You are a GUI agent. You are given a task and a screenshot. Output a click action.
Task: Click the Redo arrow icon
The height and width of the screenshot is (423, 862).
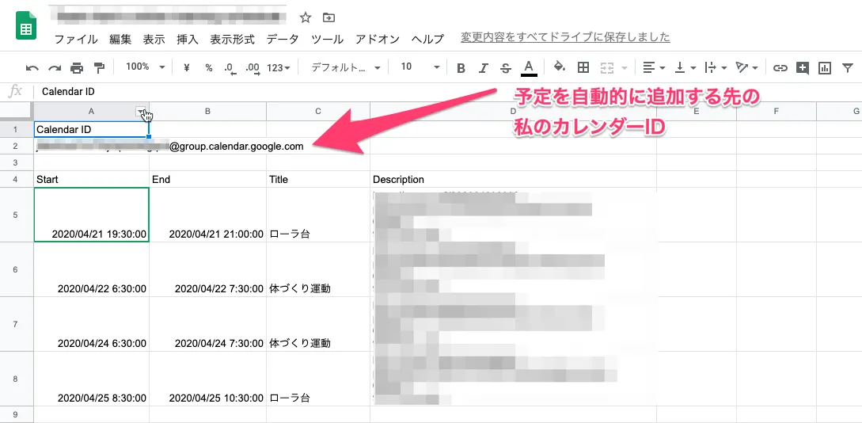(x=55, y=68)
